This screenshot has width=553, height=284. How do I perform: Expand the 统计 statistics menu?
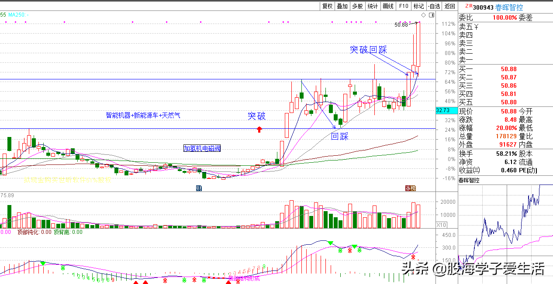click(373, 6)
